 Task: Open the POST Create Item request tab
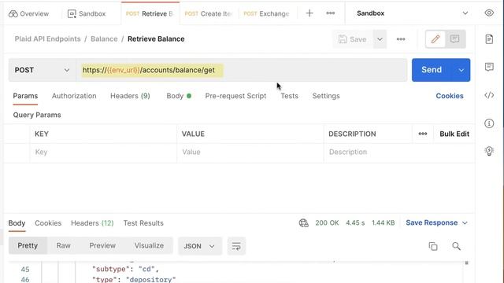(209, 14)
